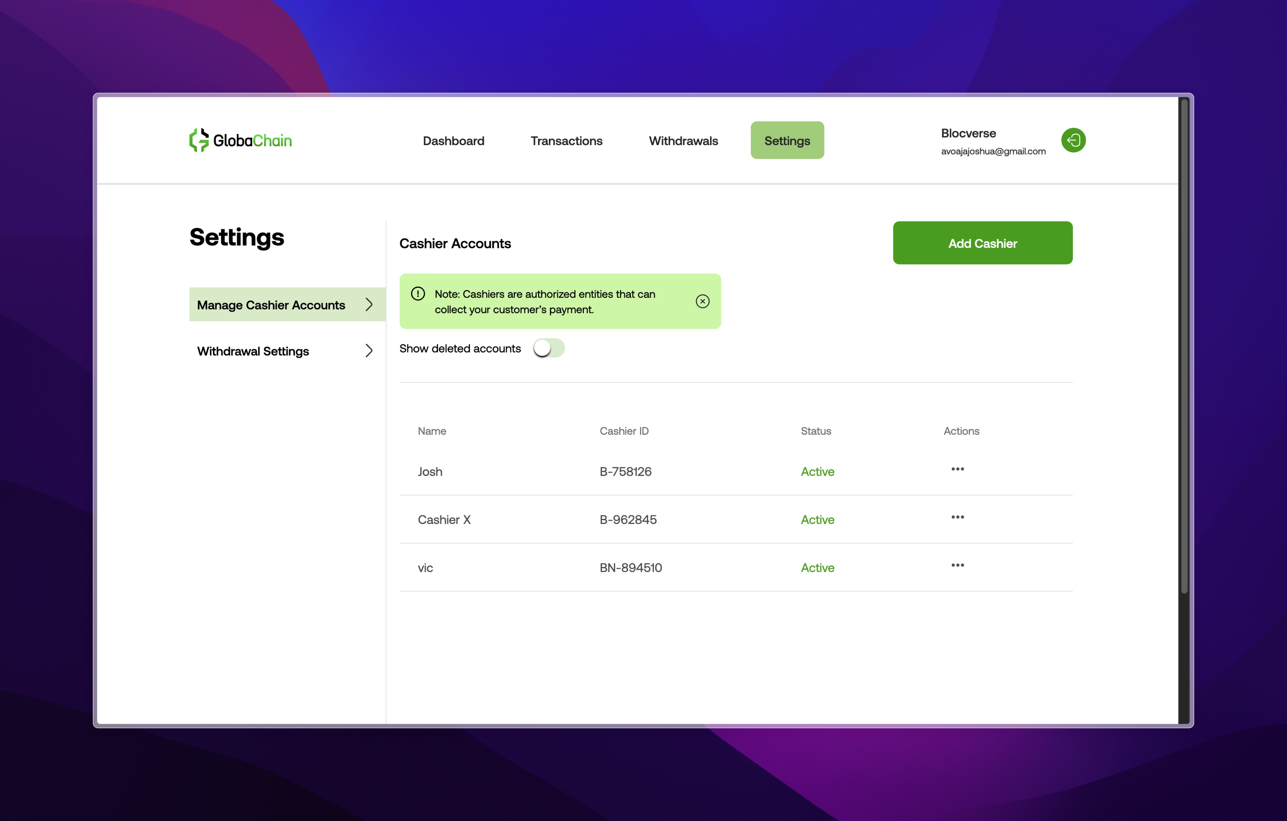Click cashier ID B-758126
1287x821 pixels.
click(625, 472)
